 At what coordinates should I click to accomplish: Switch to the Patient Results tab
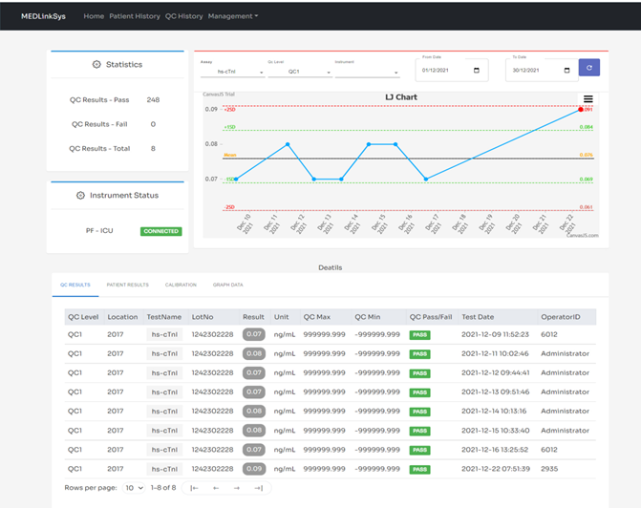[x=127, y=285]
